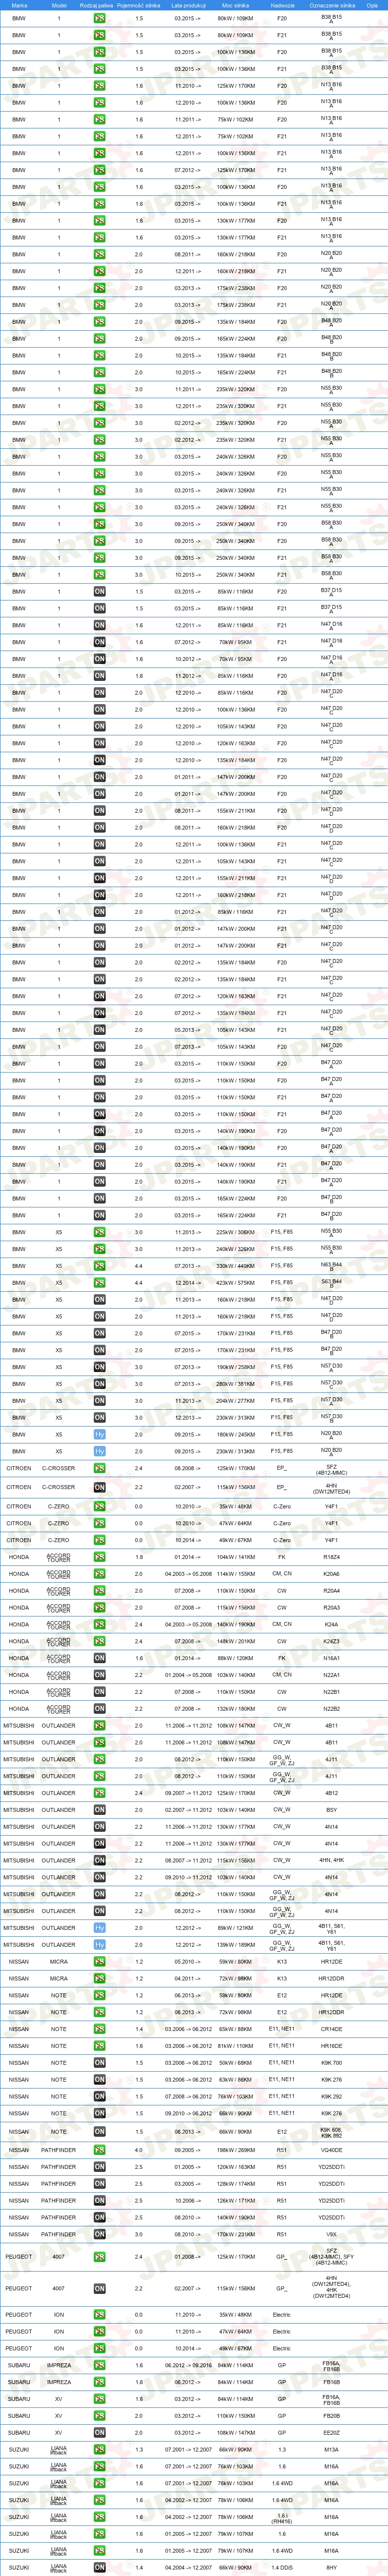Click the Lata produkcji column header
The width and height of the screenshot is (388, 2576).
188,5
